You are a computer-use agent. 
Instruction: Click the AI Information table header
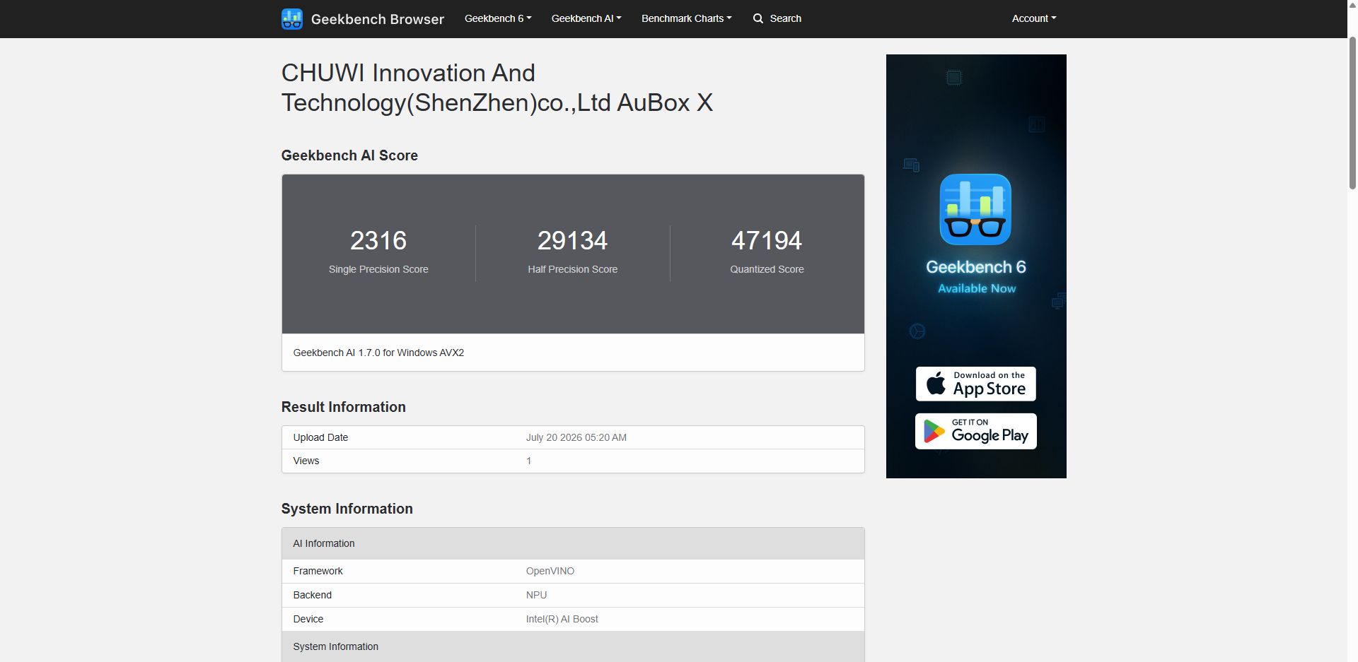pyautogui.click(x=573, y=543)
